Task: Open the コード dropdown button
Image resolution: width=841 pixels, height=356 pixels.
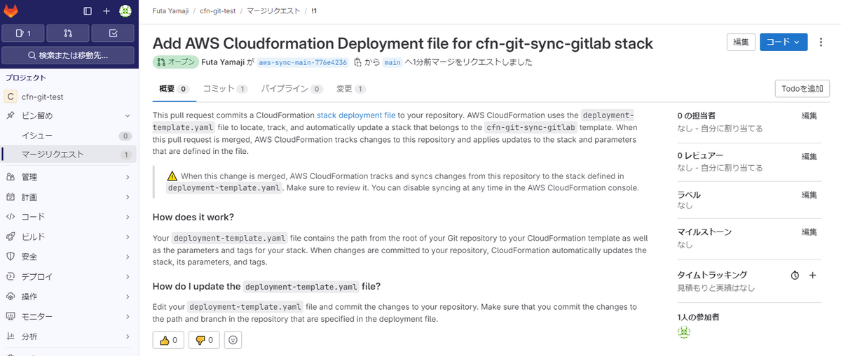Action: (783, 43)
